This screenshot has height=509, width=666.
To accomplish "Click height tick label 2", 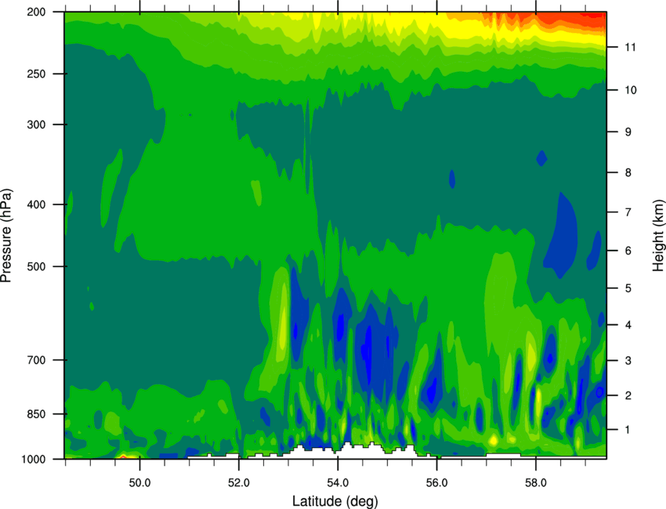I will pyautogui.click(x=628, y=395).
